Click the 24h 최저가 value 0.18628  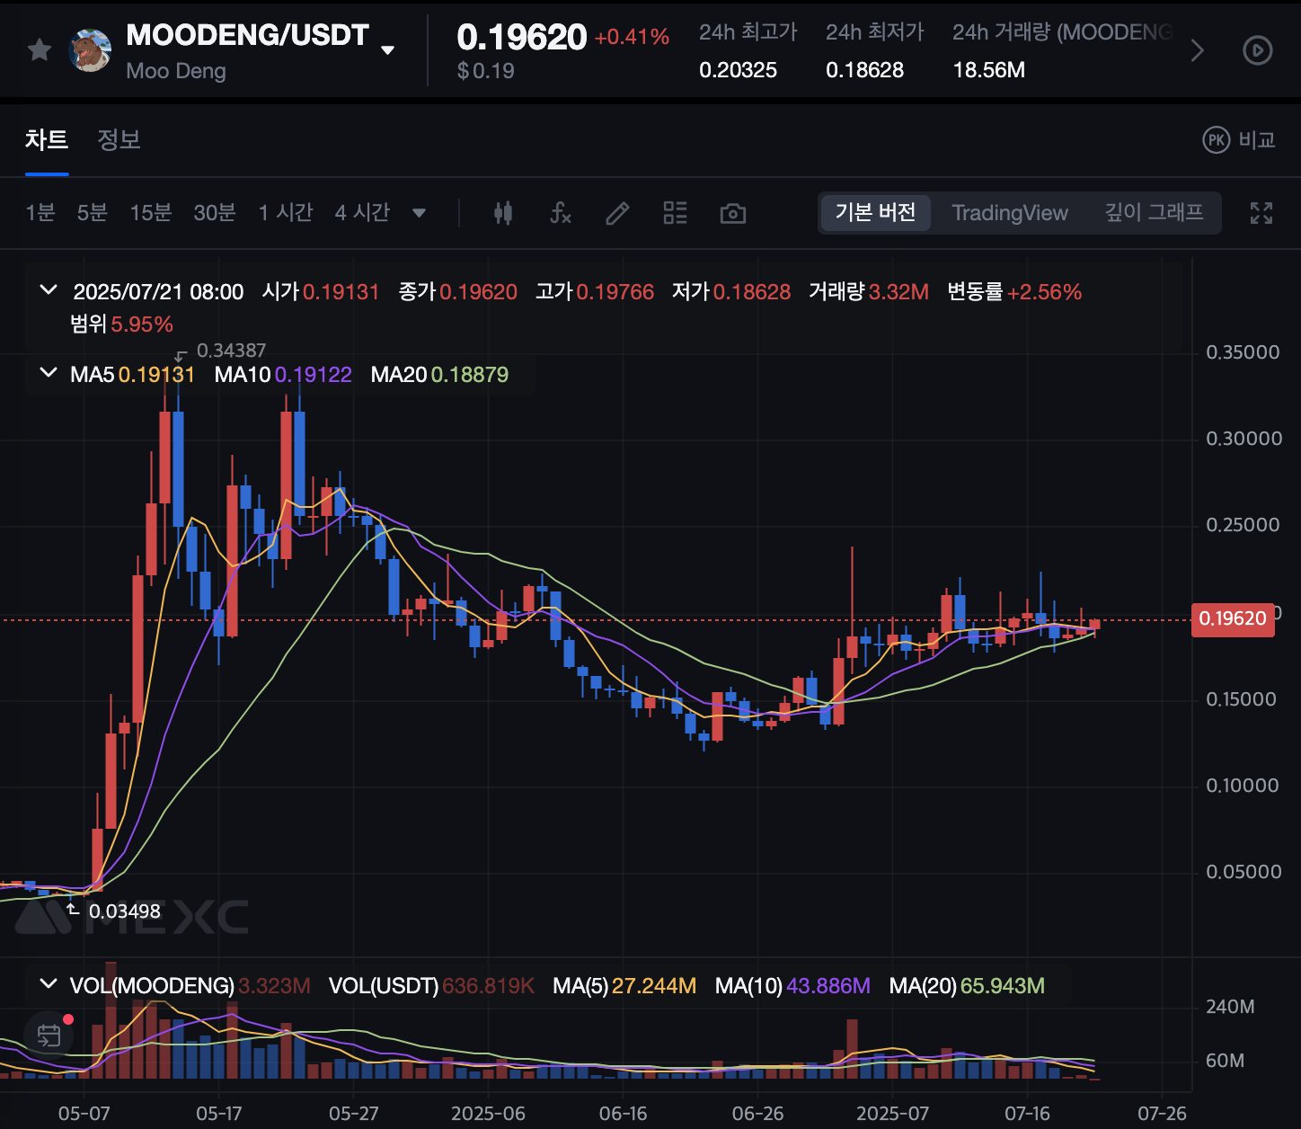(x=864, y=70)
